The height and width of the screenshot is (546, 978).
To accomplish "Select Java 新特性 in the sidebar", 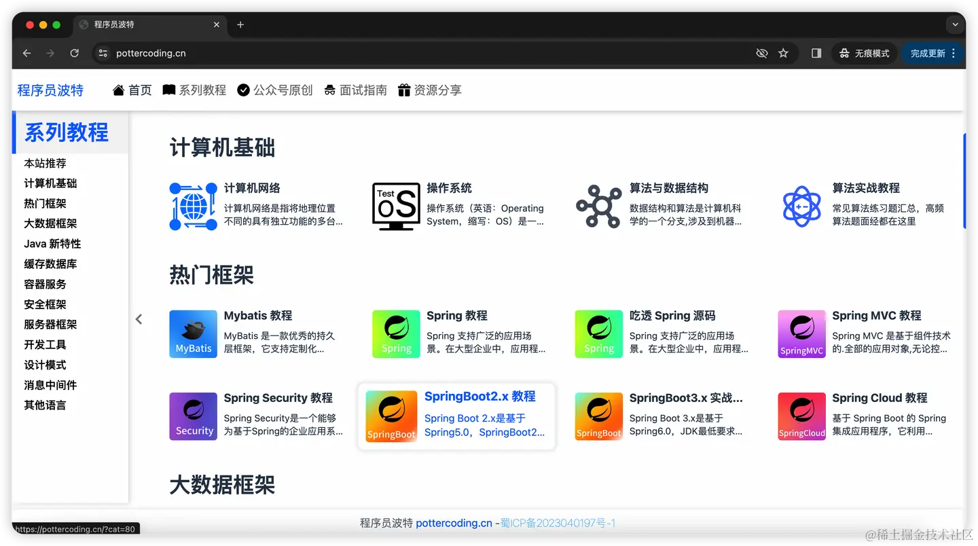I will tap(52, 244).
